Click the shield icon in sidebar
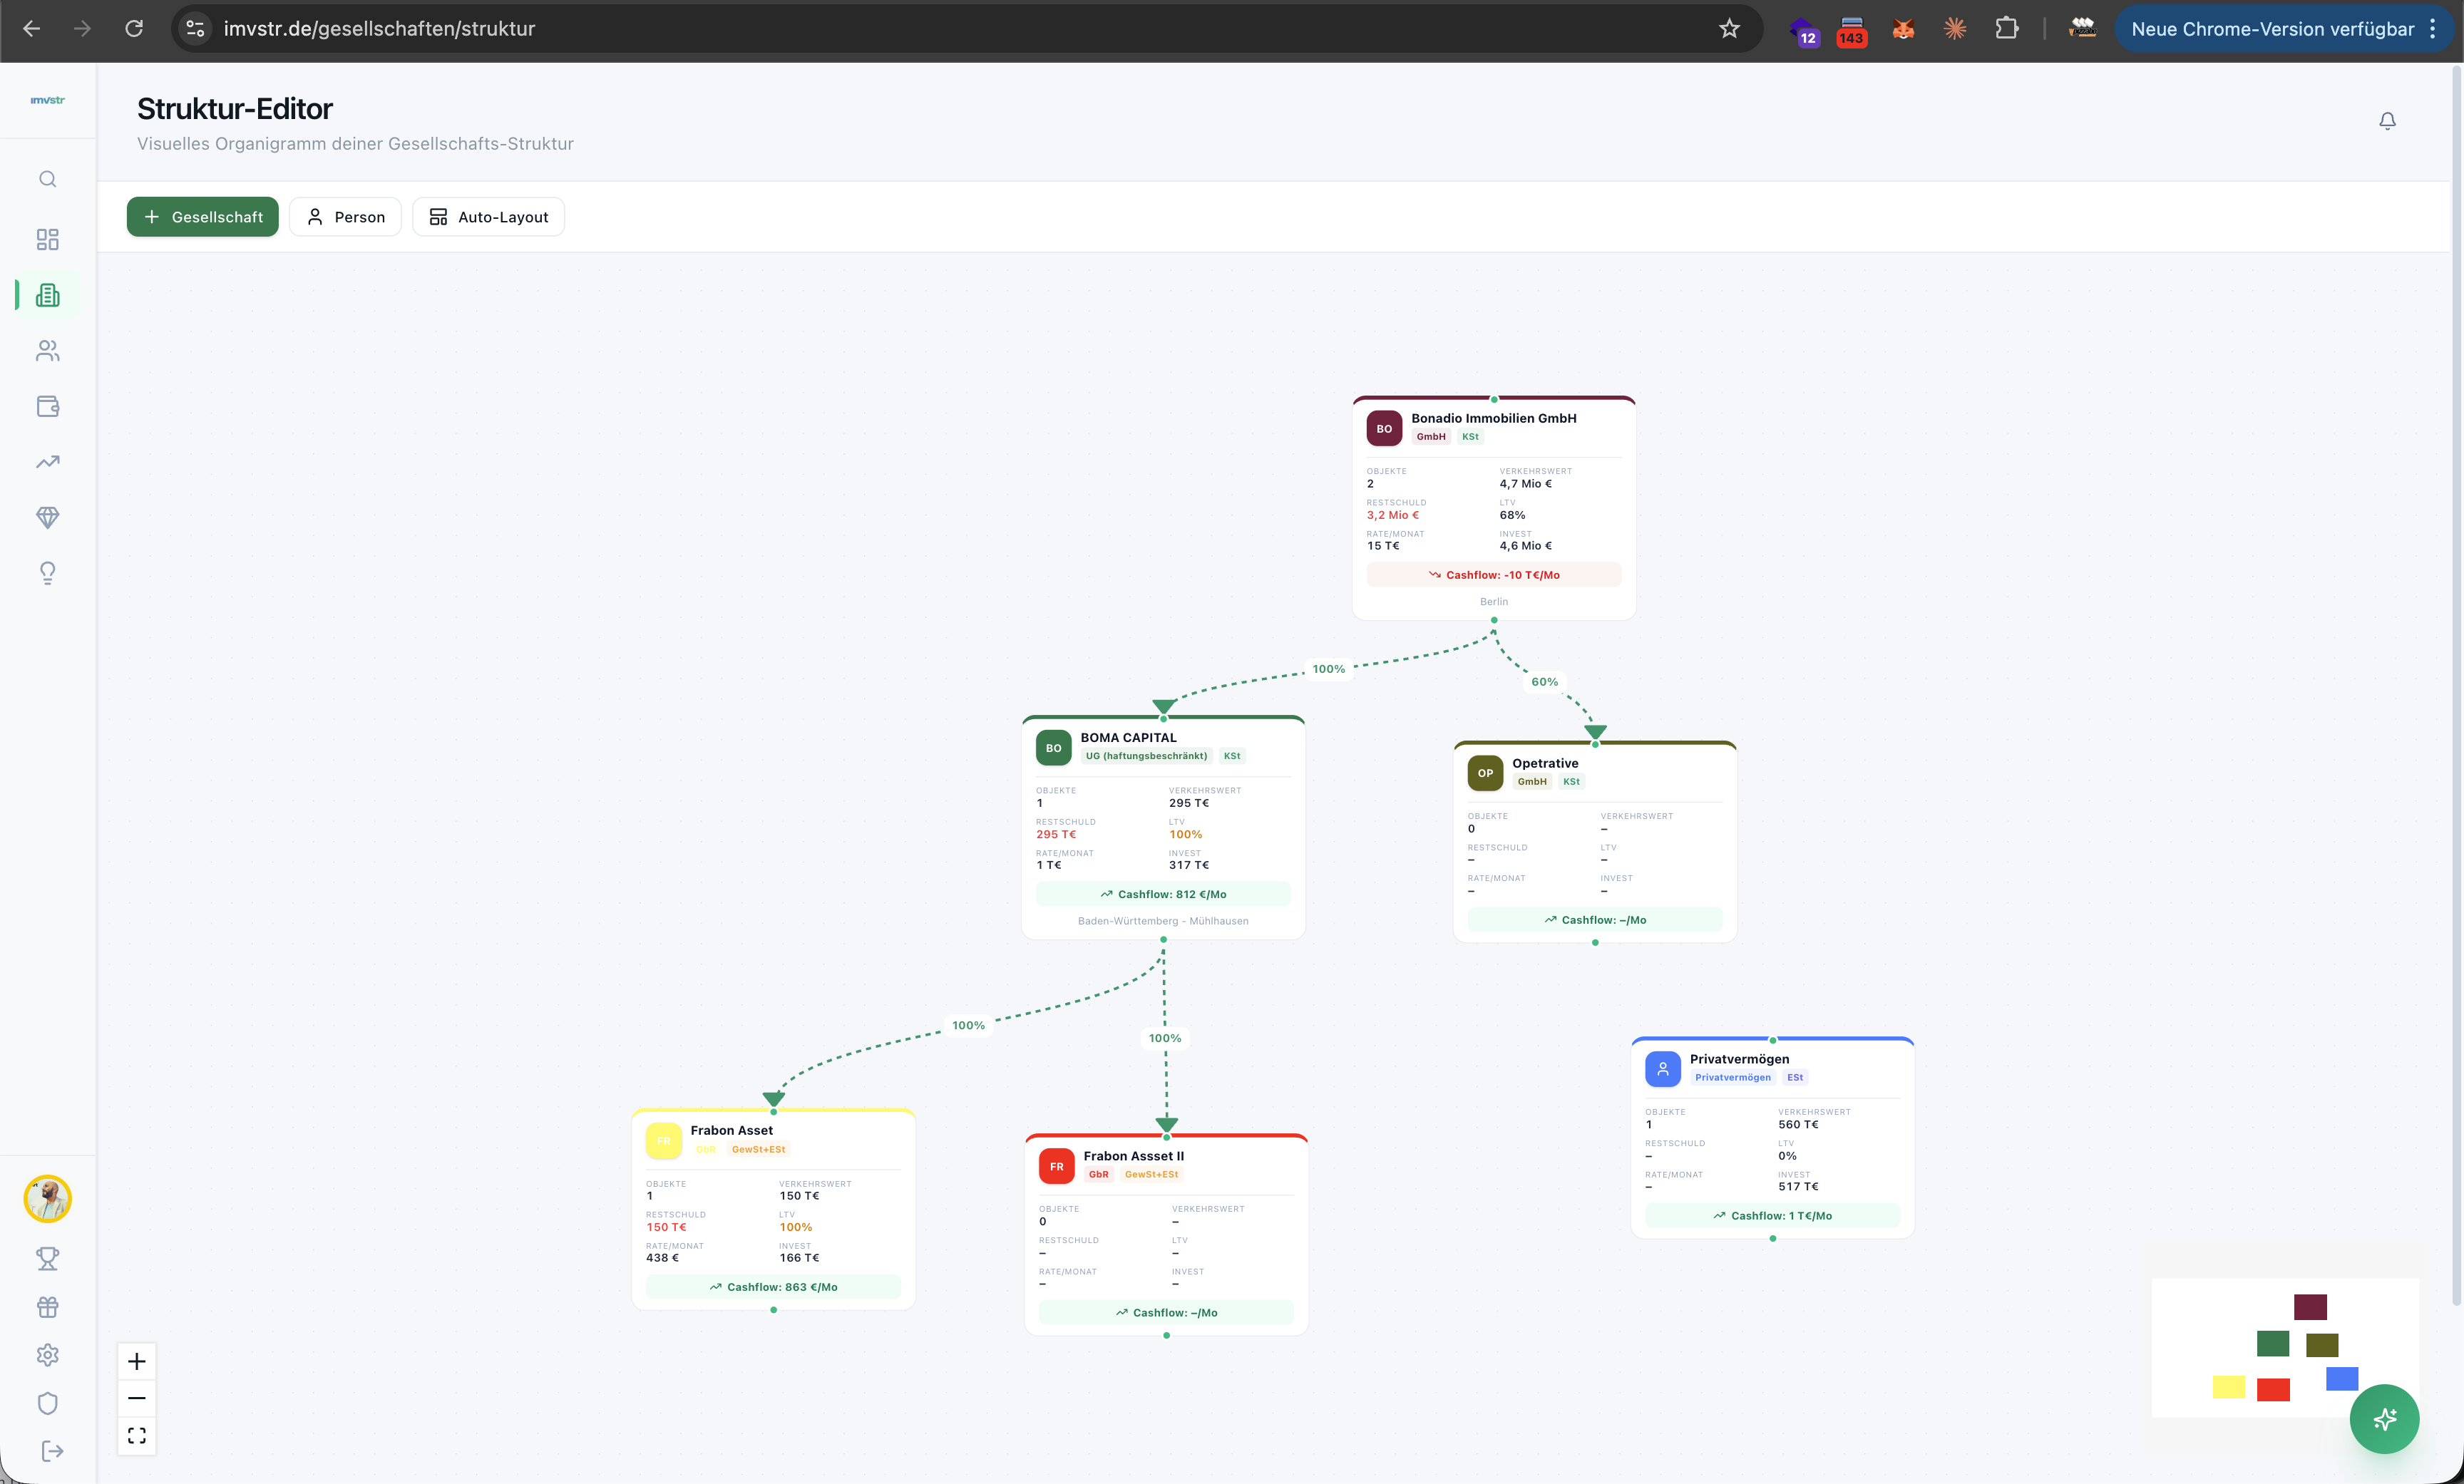The height and width of the screenshot is (1484, 2464). pos(47,1403)
